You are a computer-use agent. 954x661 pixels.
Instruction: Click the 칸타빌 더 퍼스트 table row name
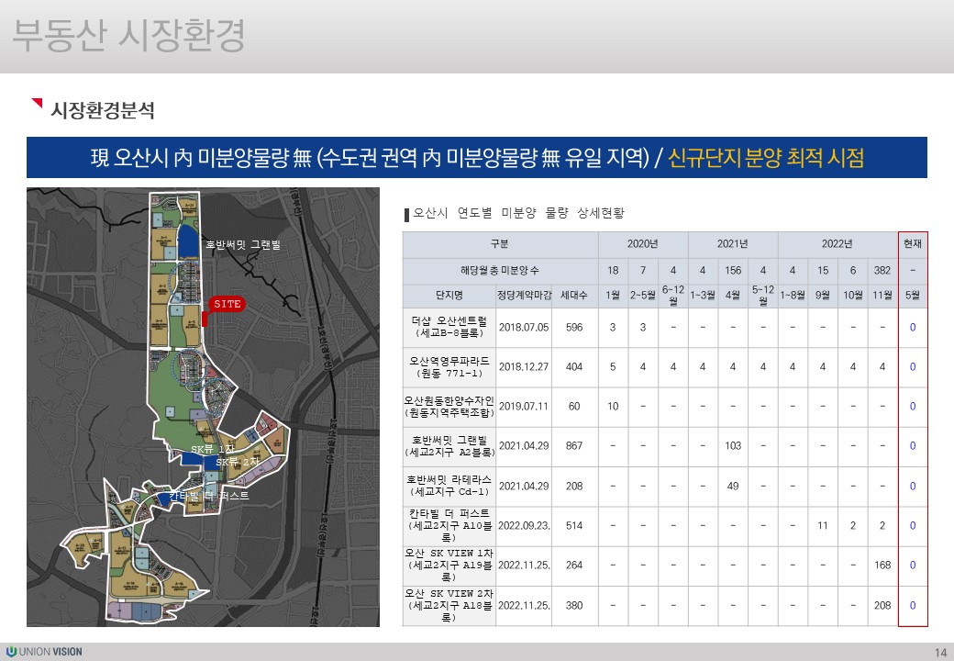449,525
